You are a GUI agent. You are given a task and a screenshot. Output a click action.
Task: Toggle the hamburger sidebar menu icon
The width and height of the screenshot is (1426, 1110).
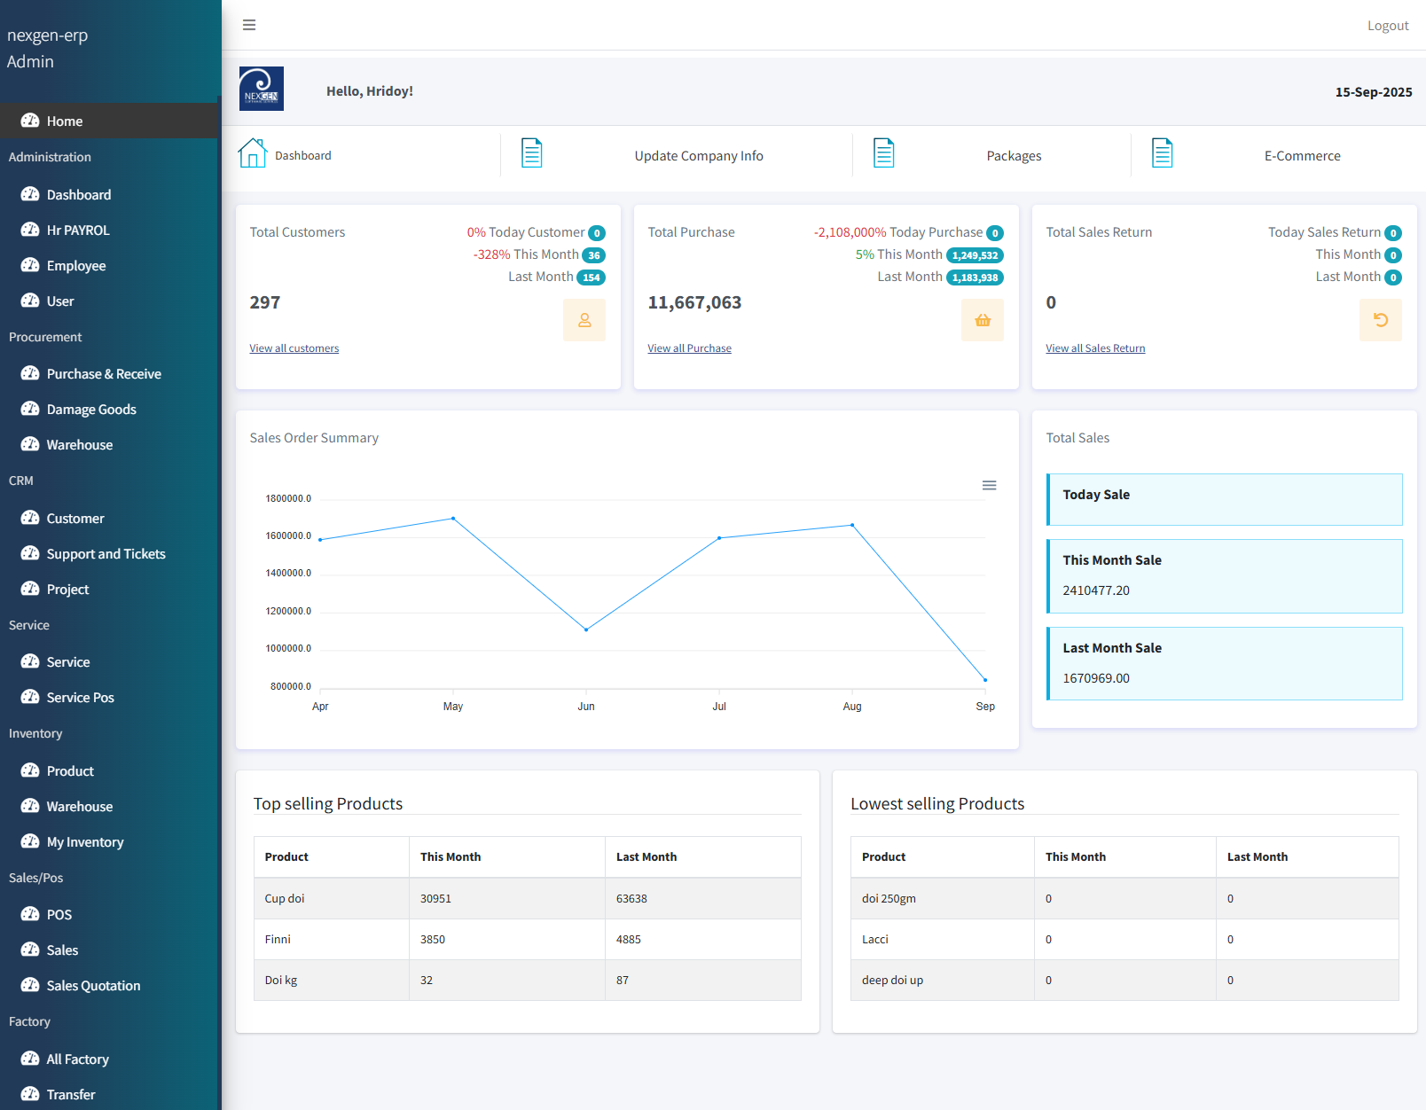coord(249,25)
